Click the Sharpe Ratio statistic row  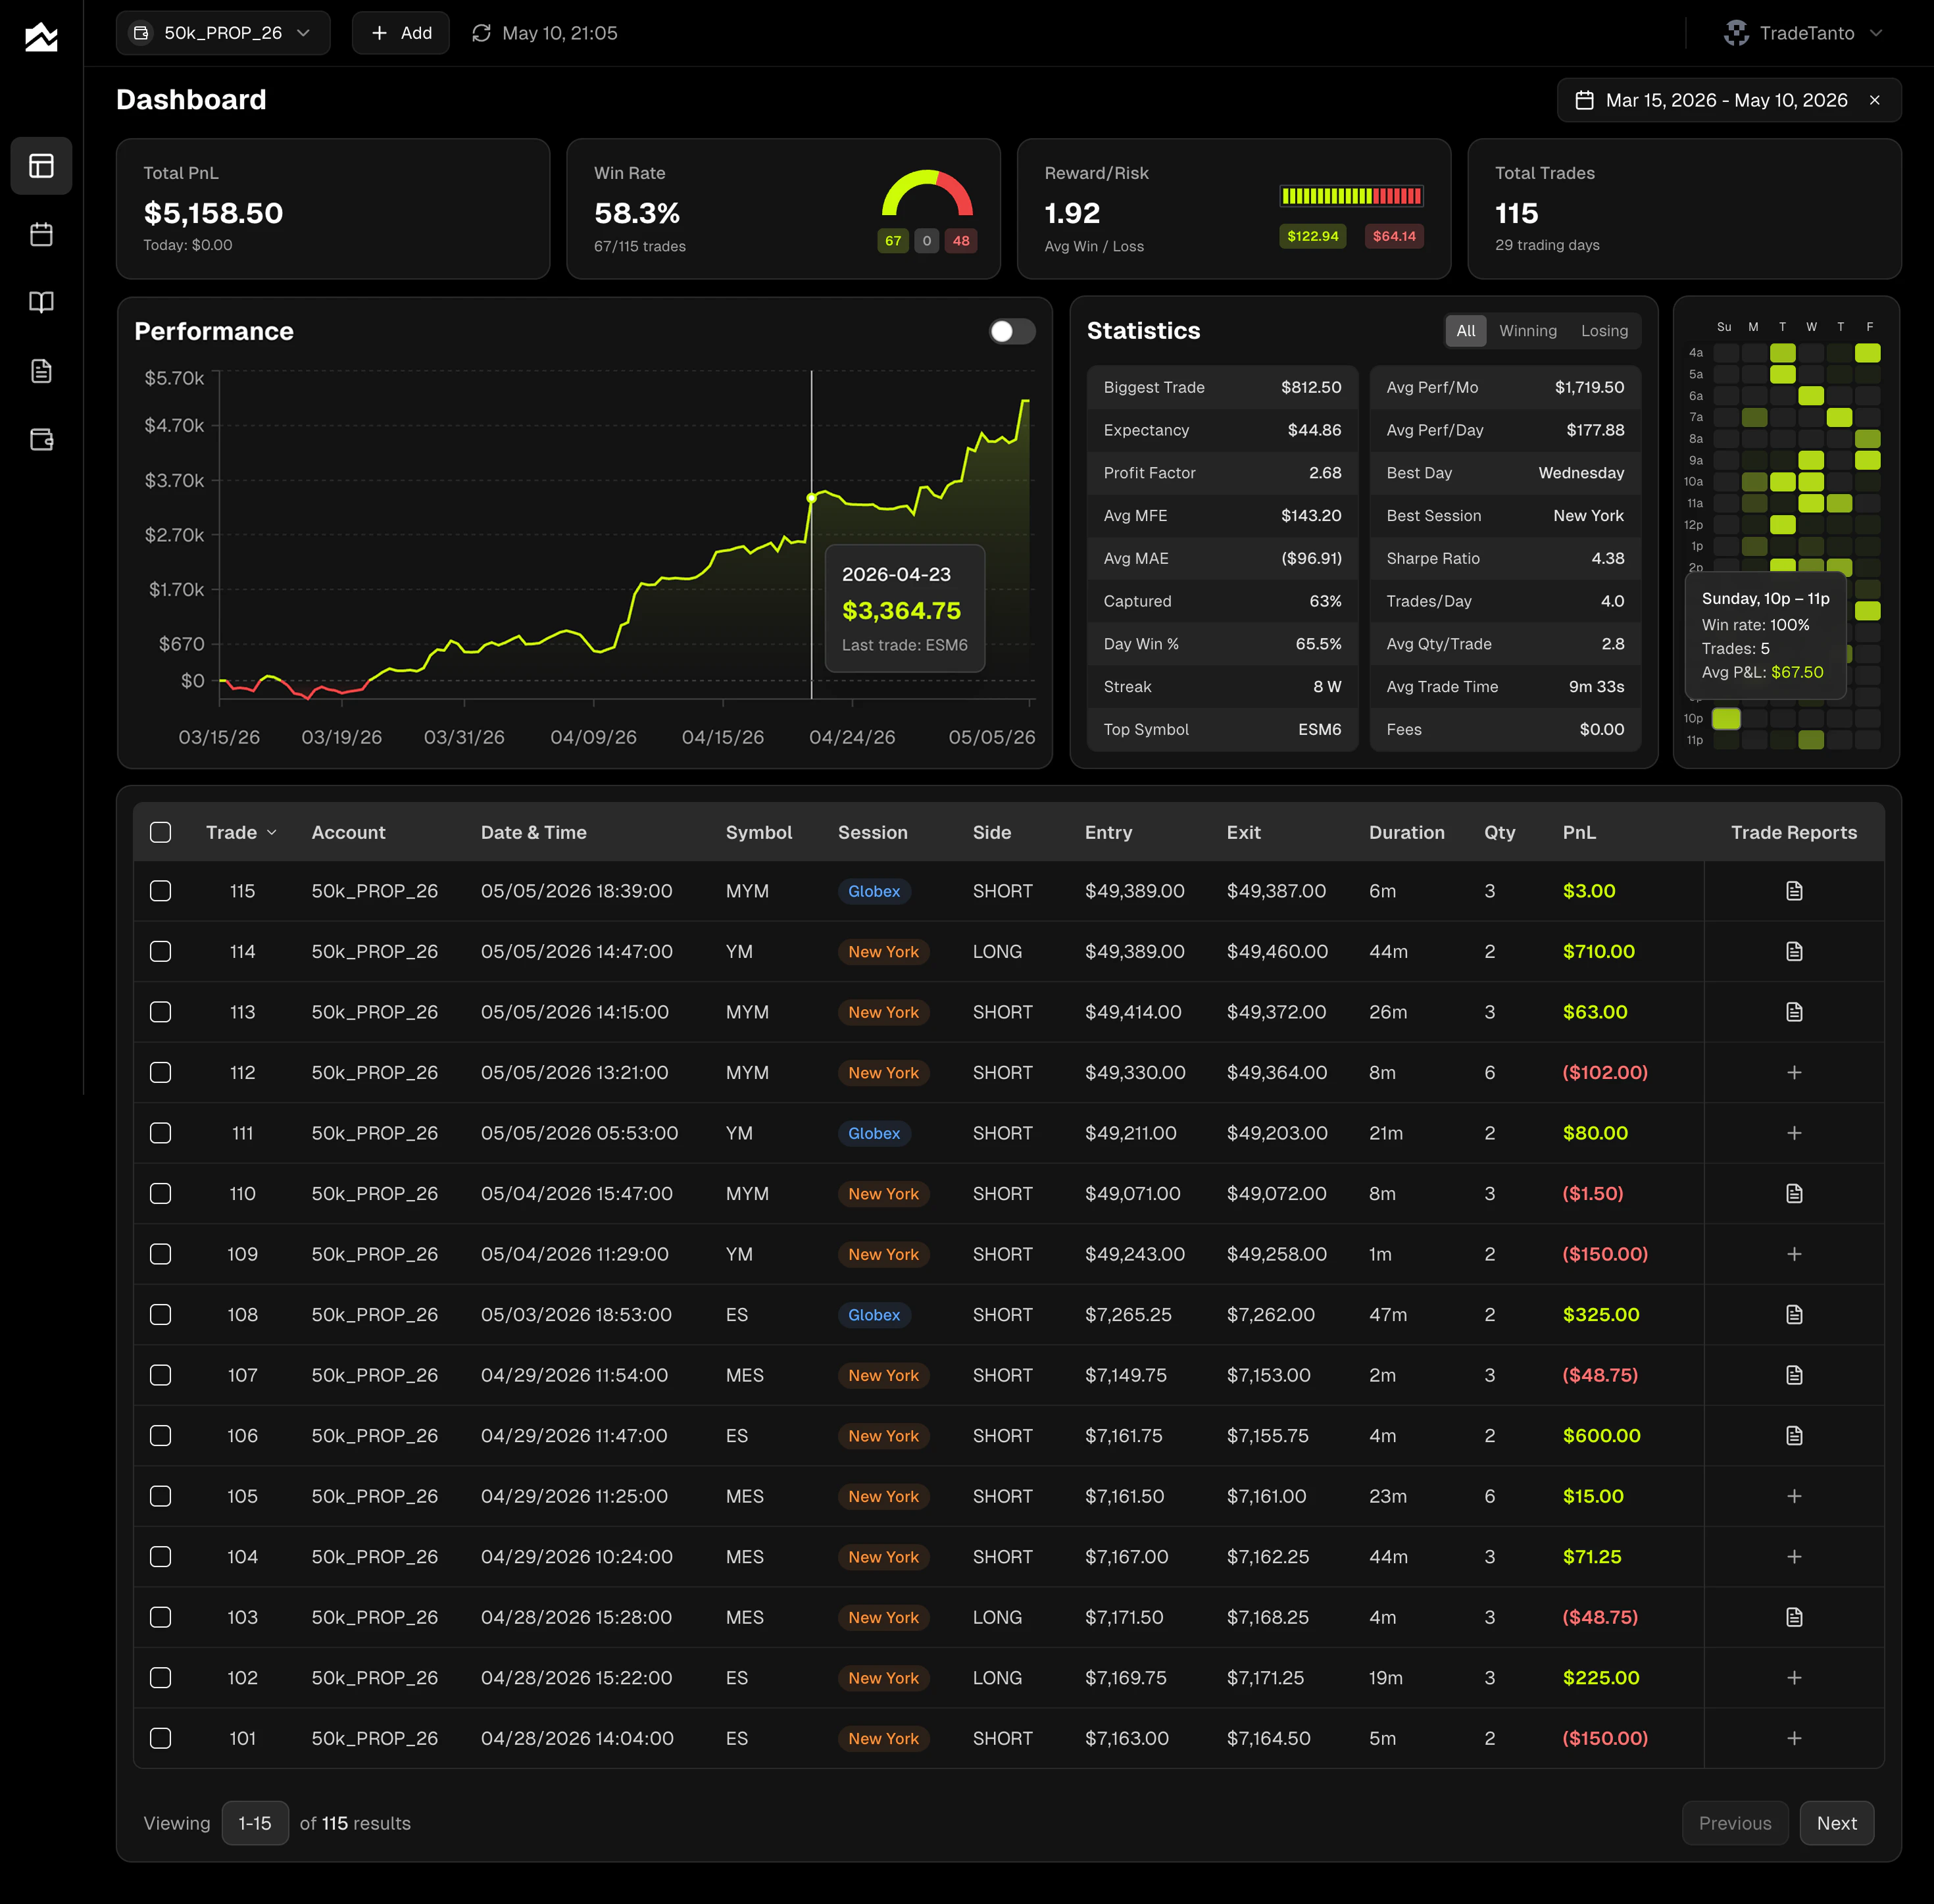coord(1504,558)
